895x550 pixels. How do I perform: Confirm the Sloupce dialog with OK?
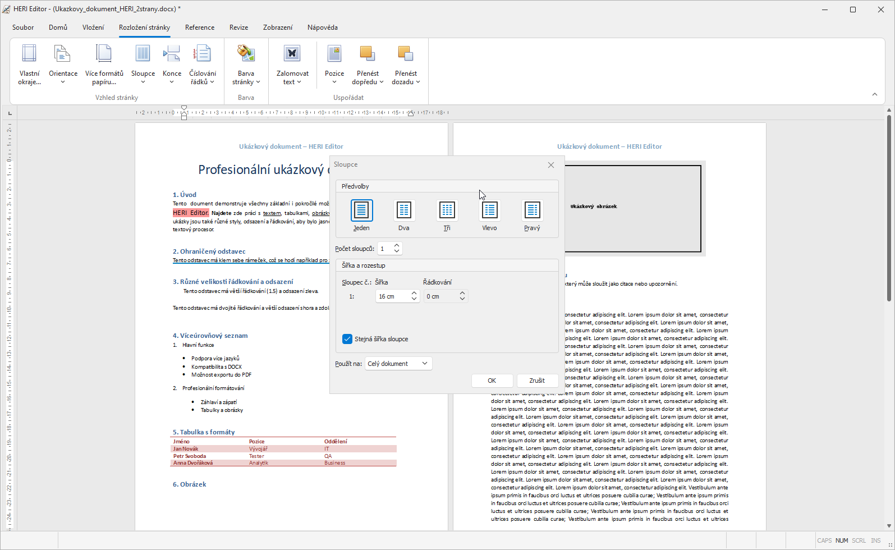(492, 381)
